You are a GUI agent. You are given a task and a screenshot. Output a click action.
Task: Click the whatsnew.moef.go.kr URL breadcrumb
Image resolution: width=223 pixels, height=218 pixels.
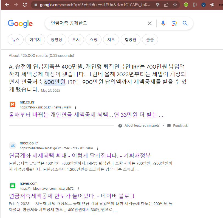(56, 148)
